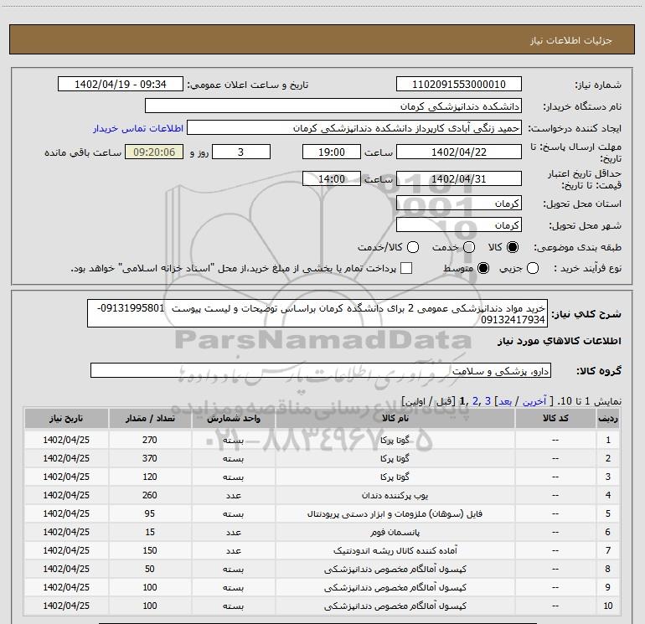This screenshot has width=645, height=624.
Task: Click row number 10 cell
Action: tap(608, 606)
